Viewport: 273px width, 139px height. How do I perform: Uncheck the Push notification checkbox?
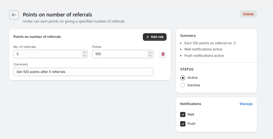coord(183,124)
